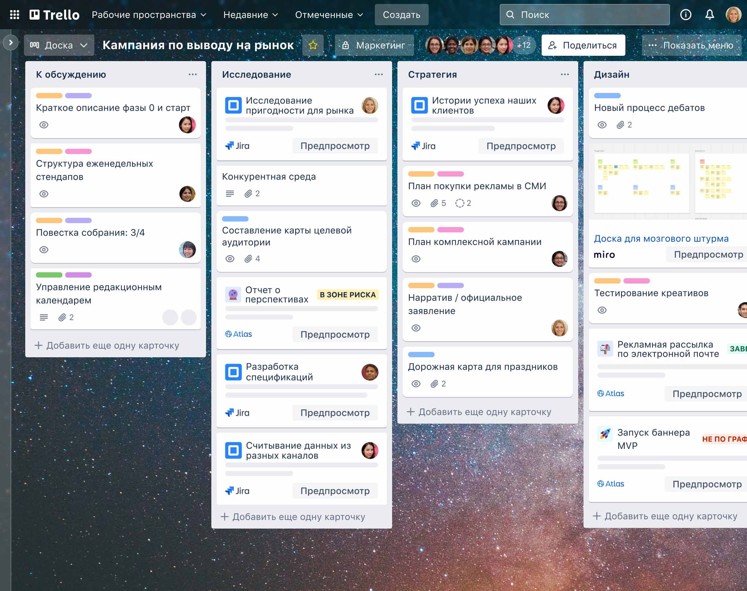The width and height of the screenshot is (747, 591).
Task: Open the apps grid switcher icon
Action: [15, 15]
